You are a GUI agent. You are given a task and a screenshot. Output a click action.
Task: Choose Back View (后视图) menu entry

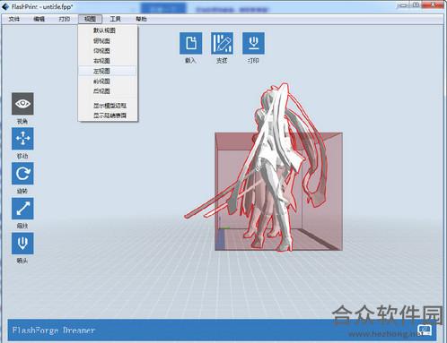pyautogui.click(x=108, y=91)
